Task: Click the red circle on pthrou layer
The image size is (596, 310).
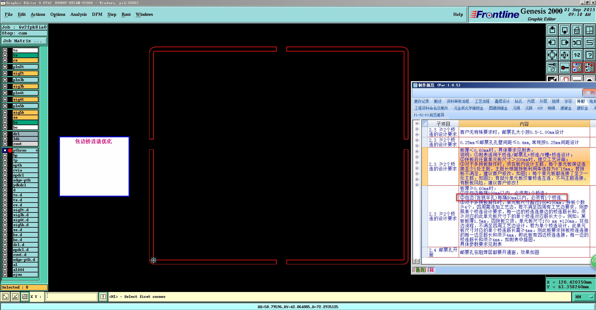Action: [10, 150]
